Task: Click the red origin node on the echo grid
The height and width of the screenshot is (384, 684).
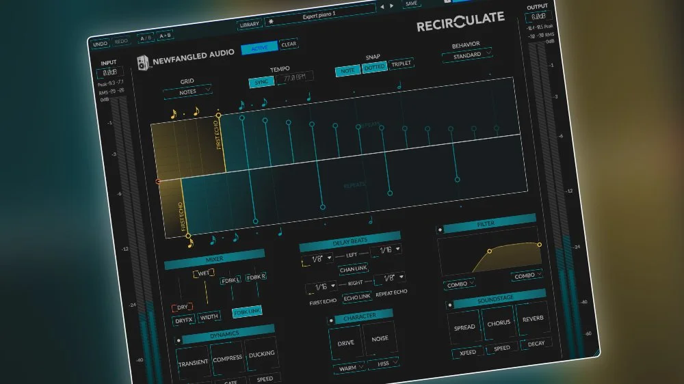Action: click(x=158, y=181)
